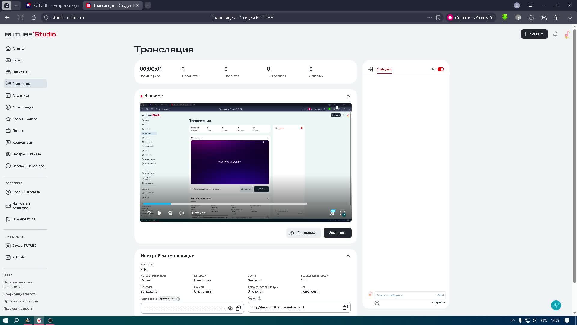
Task: Click the play button in stream player
Action: coord(160,213)
